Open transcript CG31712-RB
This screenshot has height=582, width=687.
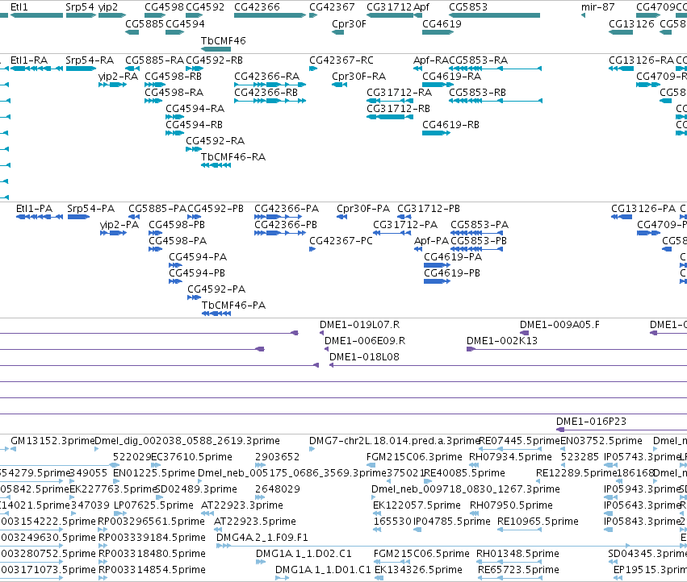click(x=390, y=117)
